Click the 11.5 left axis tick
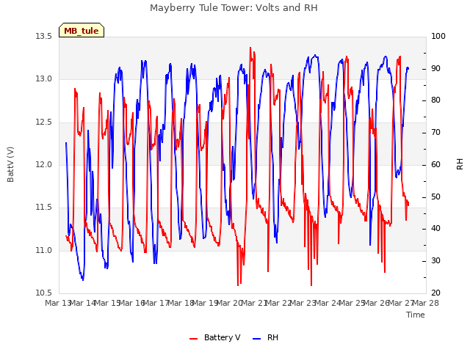Image resolution: width=470 pixels, height=352 pixels. pos(44,207)
